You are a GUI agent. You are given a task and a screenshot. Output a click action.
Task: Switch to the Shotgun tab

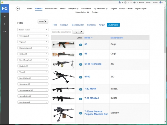click(64, 25)
